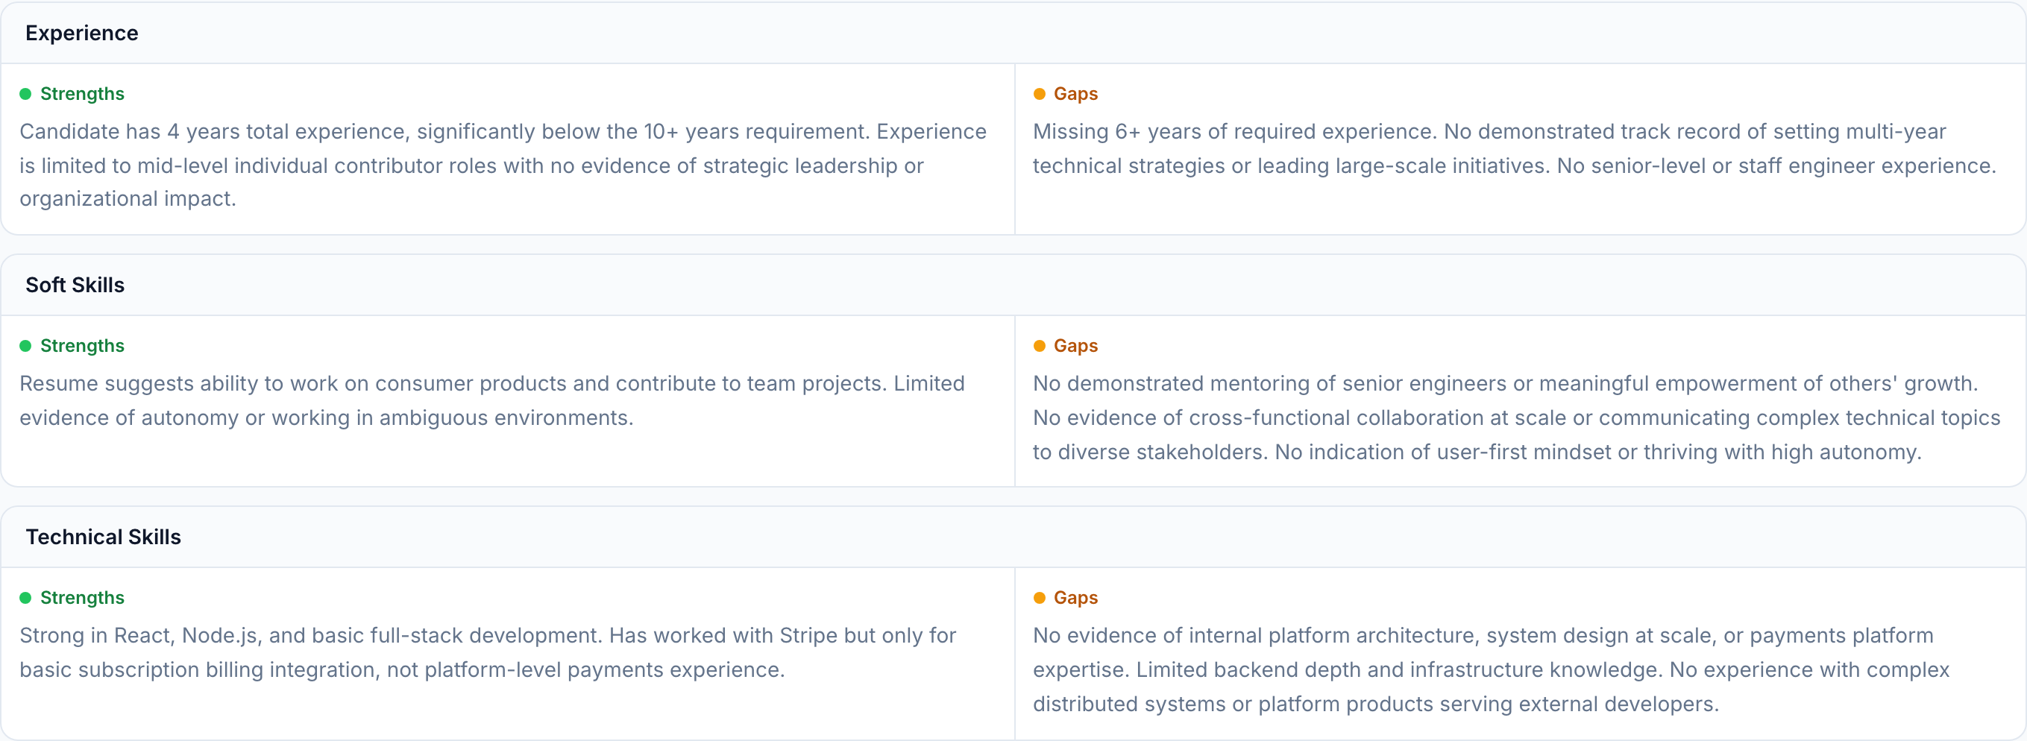Click the green Strengths dot under Experience
Screen dimensions: 2027x741
25,94
